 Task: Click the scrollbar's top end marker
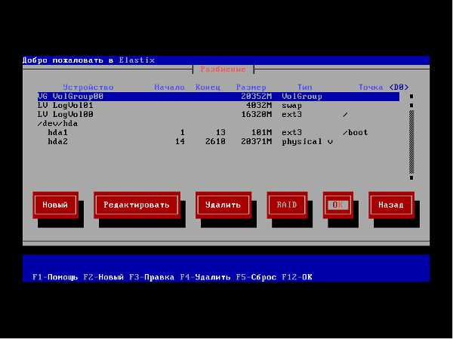(x=411, y=97)
